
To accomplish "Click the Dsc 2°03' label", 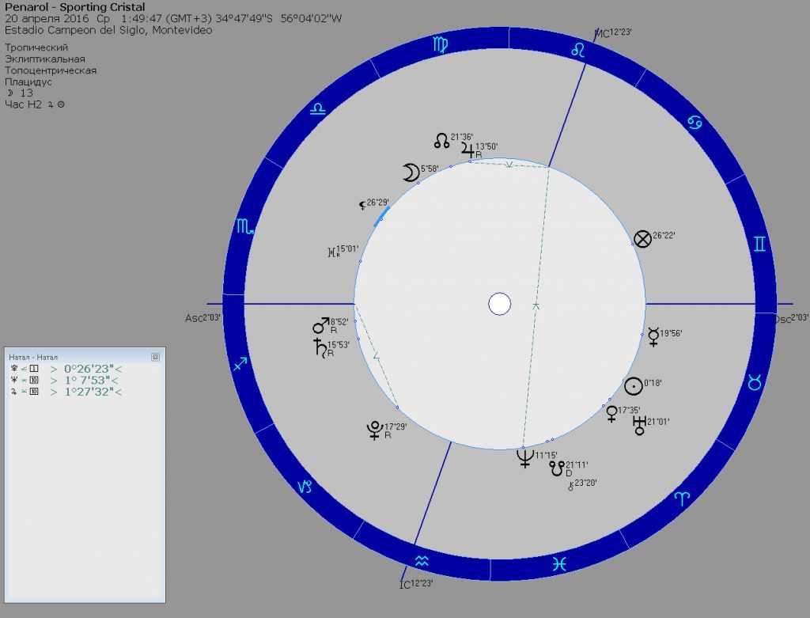I will 791,318.
